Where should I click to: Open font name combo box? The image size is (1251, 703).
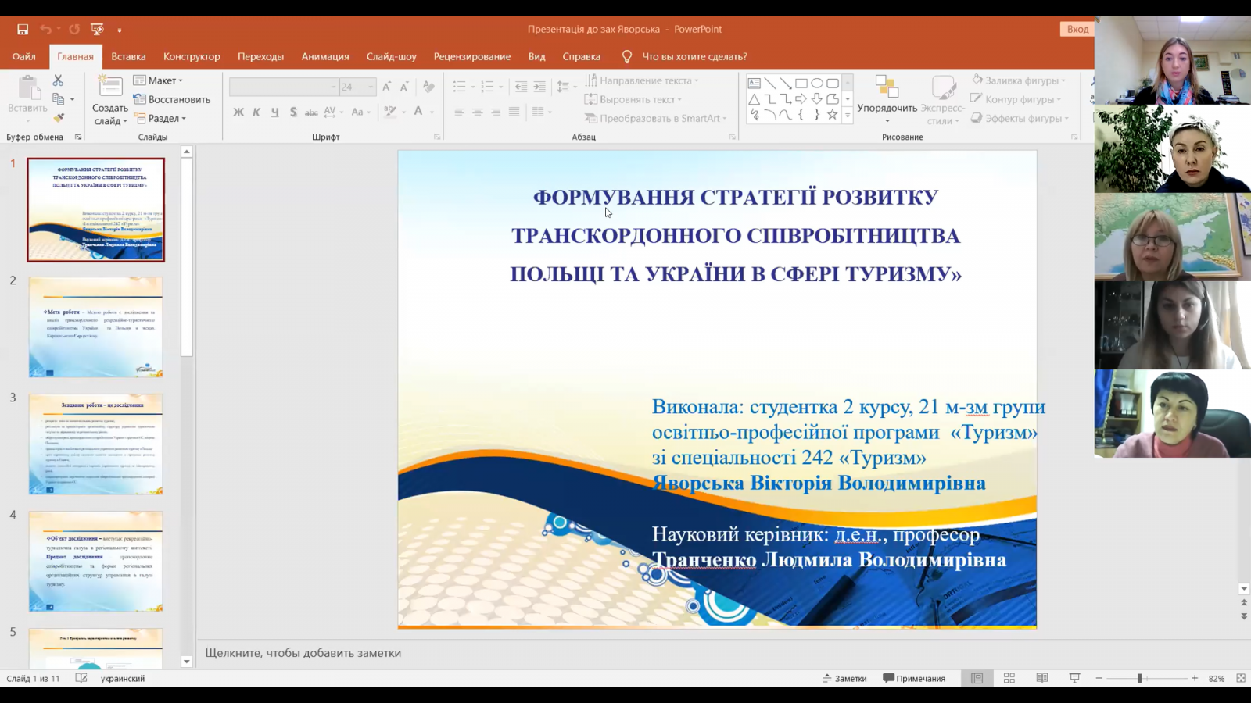283,87
